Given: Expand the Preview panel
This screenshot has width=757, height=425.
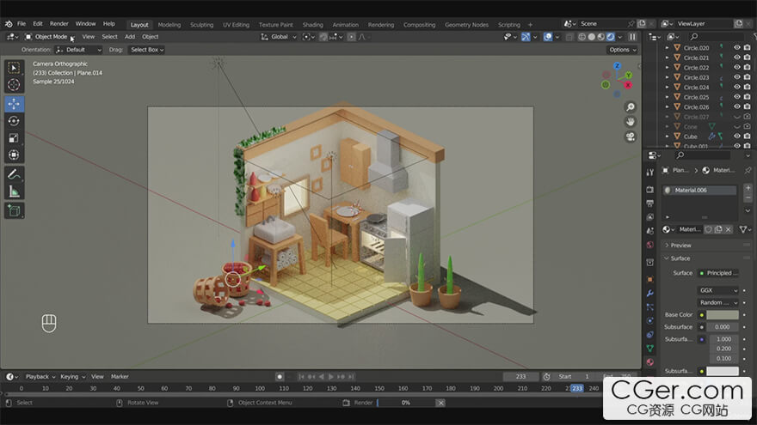Looking at the screenshot, I should point(679,246).
